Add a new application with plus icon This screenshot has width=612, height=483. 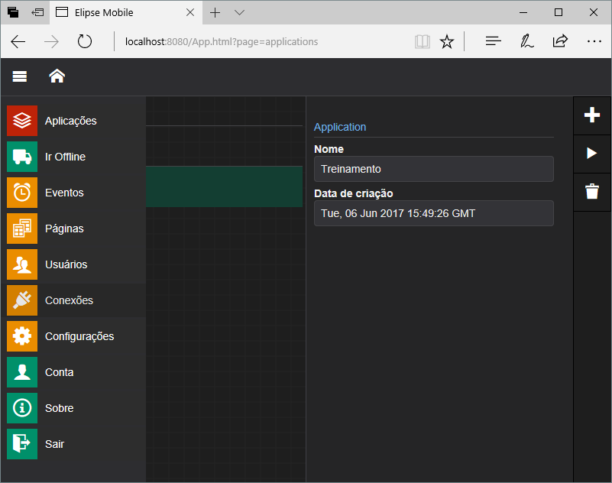pyautogui.click(x=592, y=115)
